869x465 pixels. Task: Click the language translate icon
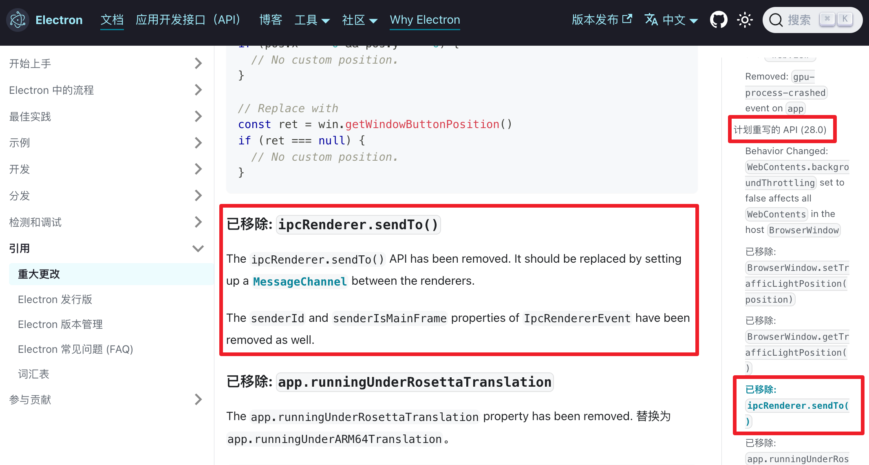coord(651,20)
